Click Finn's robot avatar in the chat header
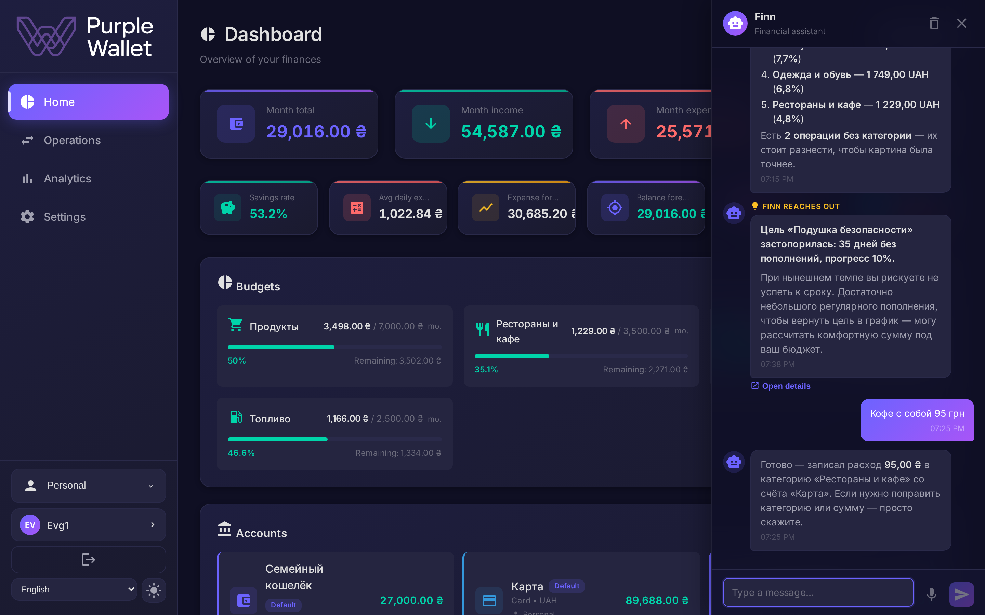The height and width of the screenshot is (615, 985). [x=735, y=23]
